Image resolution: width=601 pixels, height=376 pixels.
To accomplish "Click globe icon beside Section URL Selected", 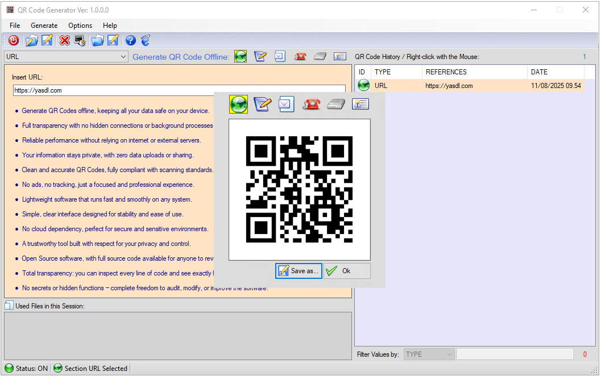I will [x=58, y=369].
